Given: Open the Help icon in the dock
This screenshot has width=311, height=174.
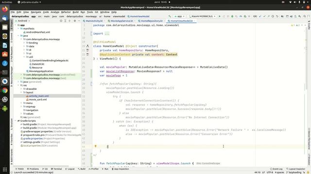Looking at the screenshot, I should (5, 63).
